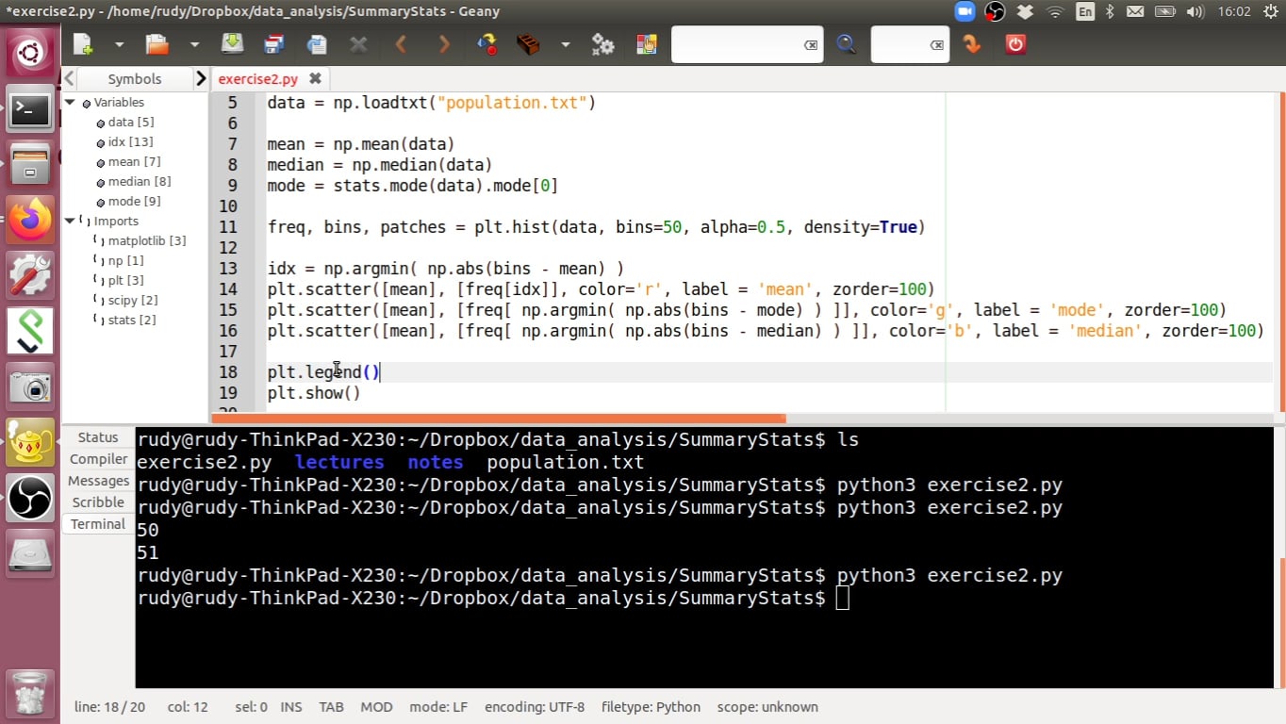Open the Scribble tab
Image resolution: width=1286 pixels, height=724 pixels.
coord(98,502)
